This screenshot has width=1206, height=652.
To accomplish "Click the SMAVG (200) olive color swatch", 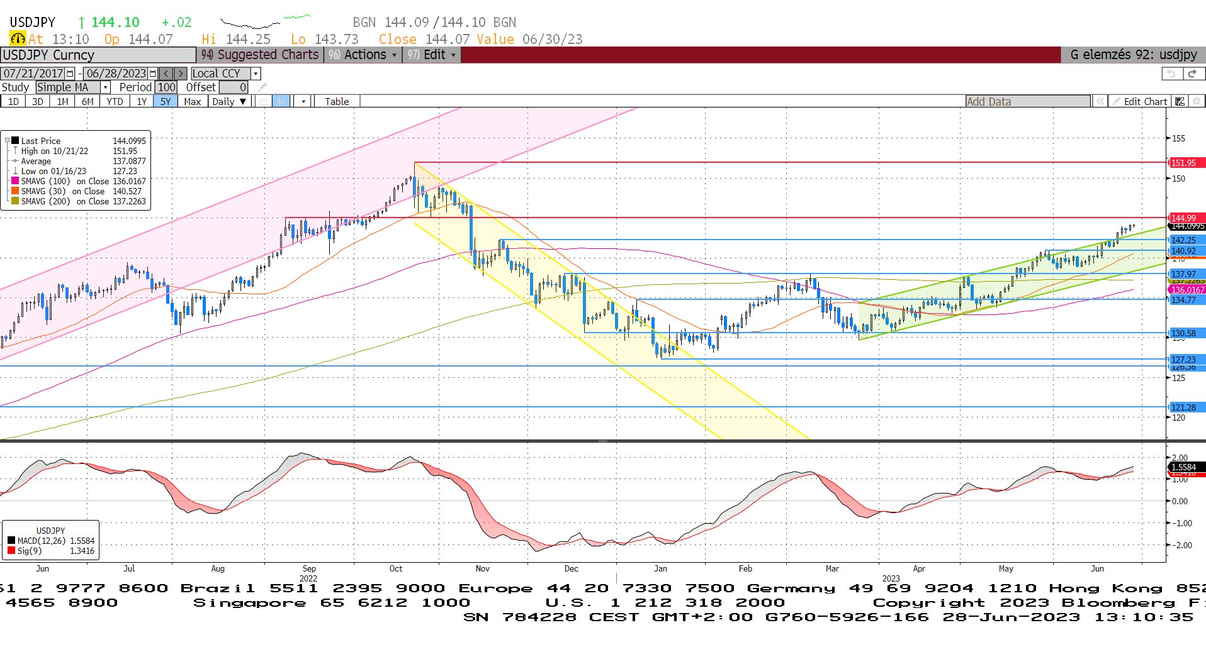I will pos(15,201).
